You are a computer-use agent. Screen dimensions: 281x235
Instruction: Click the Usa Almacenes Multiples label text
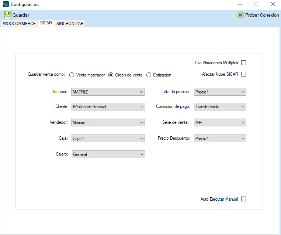(x=216, y=63)
